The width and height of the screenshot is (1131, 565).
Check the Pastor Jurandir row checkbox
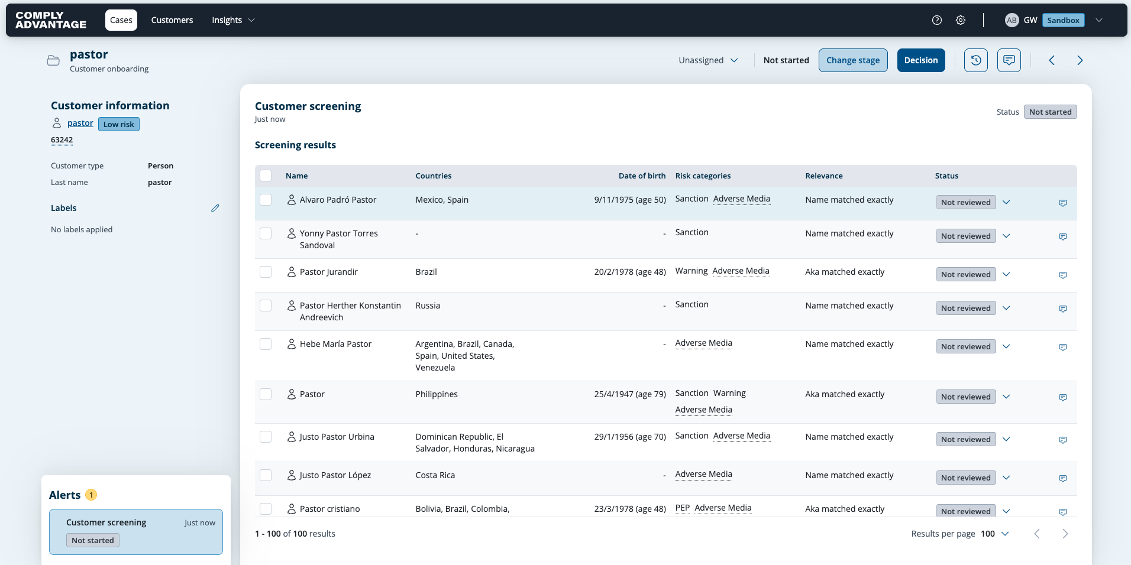(x=266, y=272)
